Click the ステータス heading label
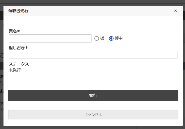The height and width of the screenshot is (129, 185). [19, 64]
